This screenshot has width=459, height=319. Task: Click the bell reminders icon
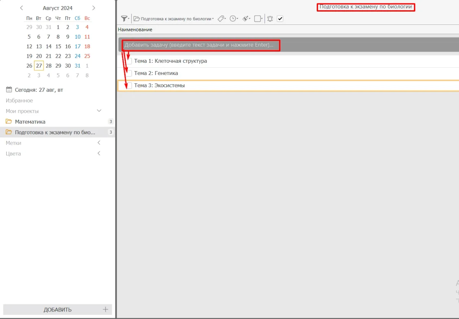(270, 18)
